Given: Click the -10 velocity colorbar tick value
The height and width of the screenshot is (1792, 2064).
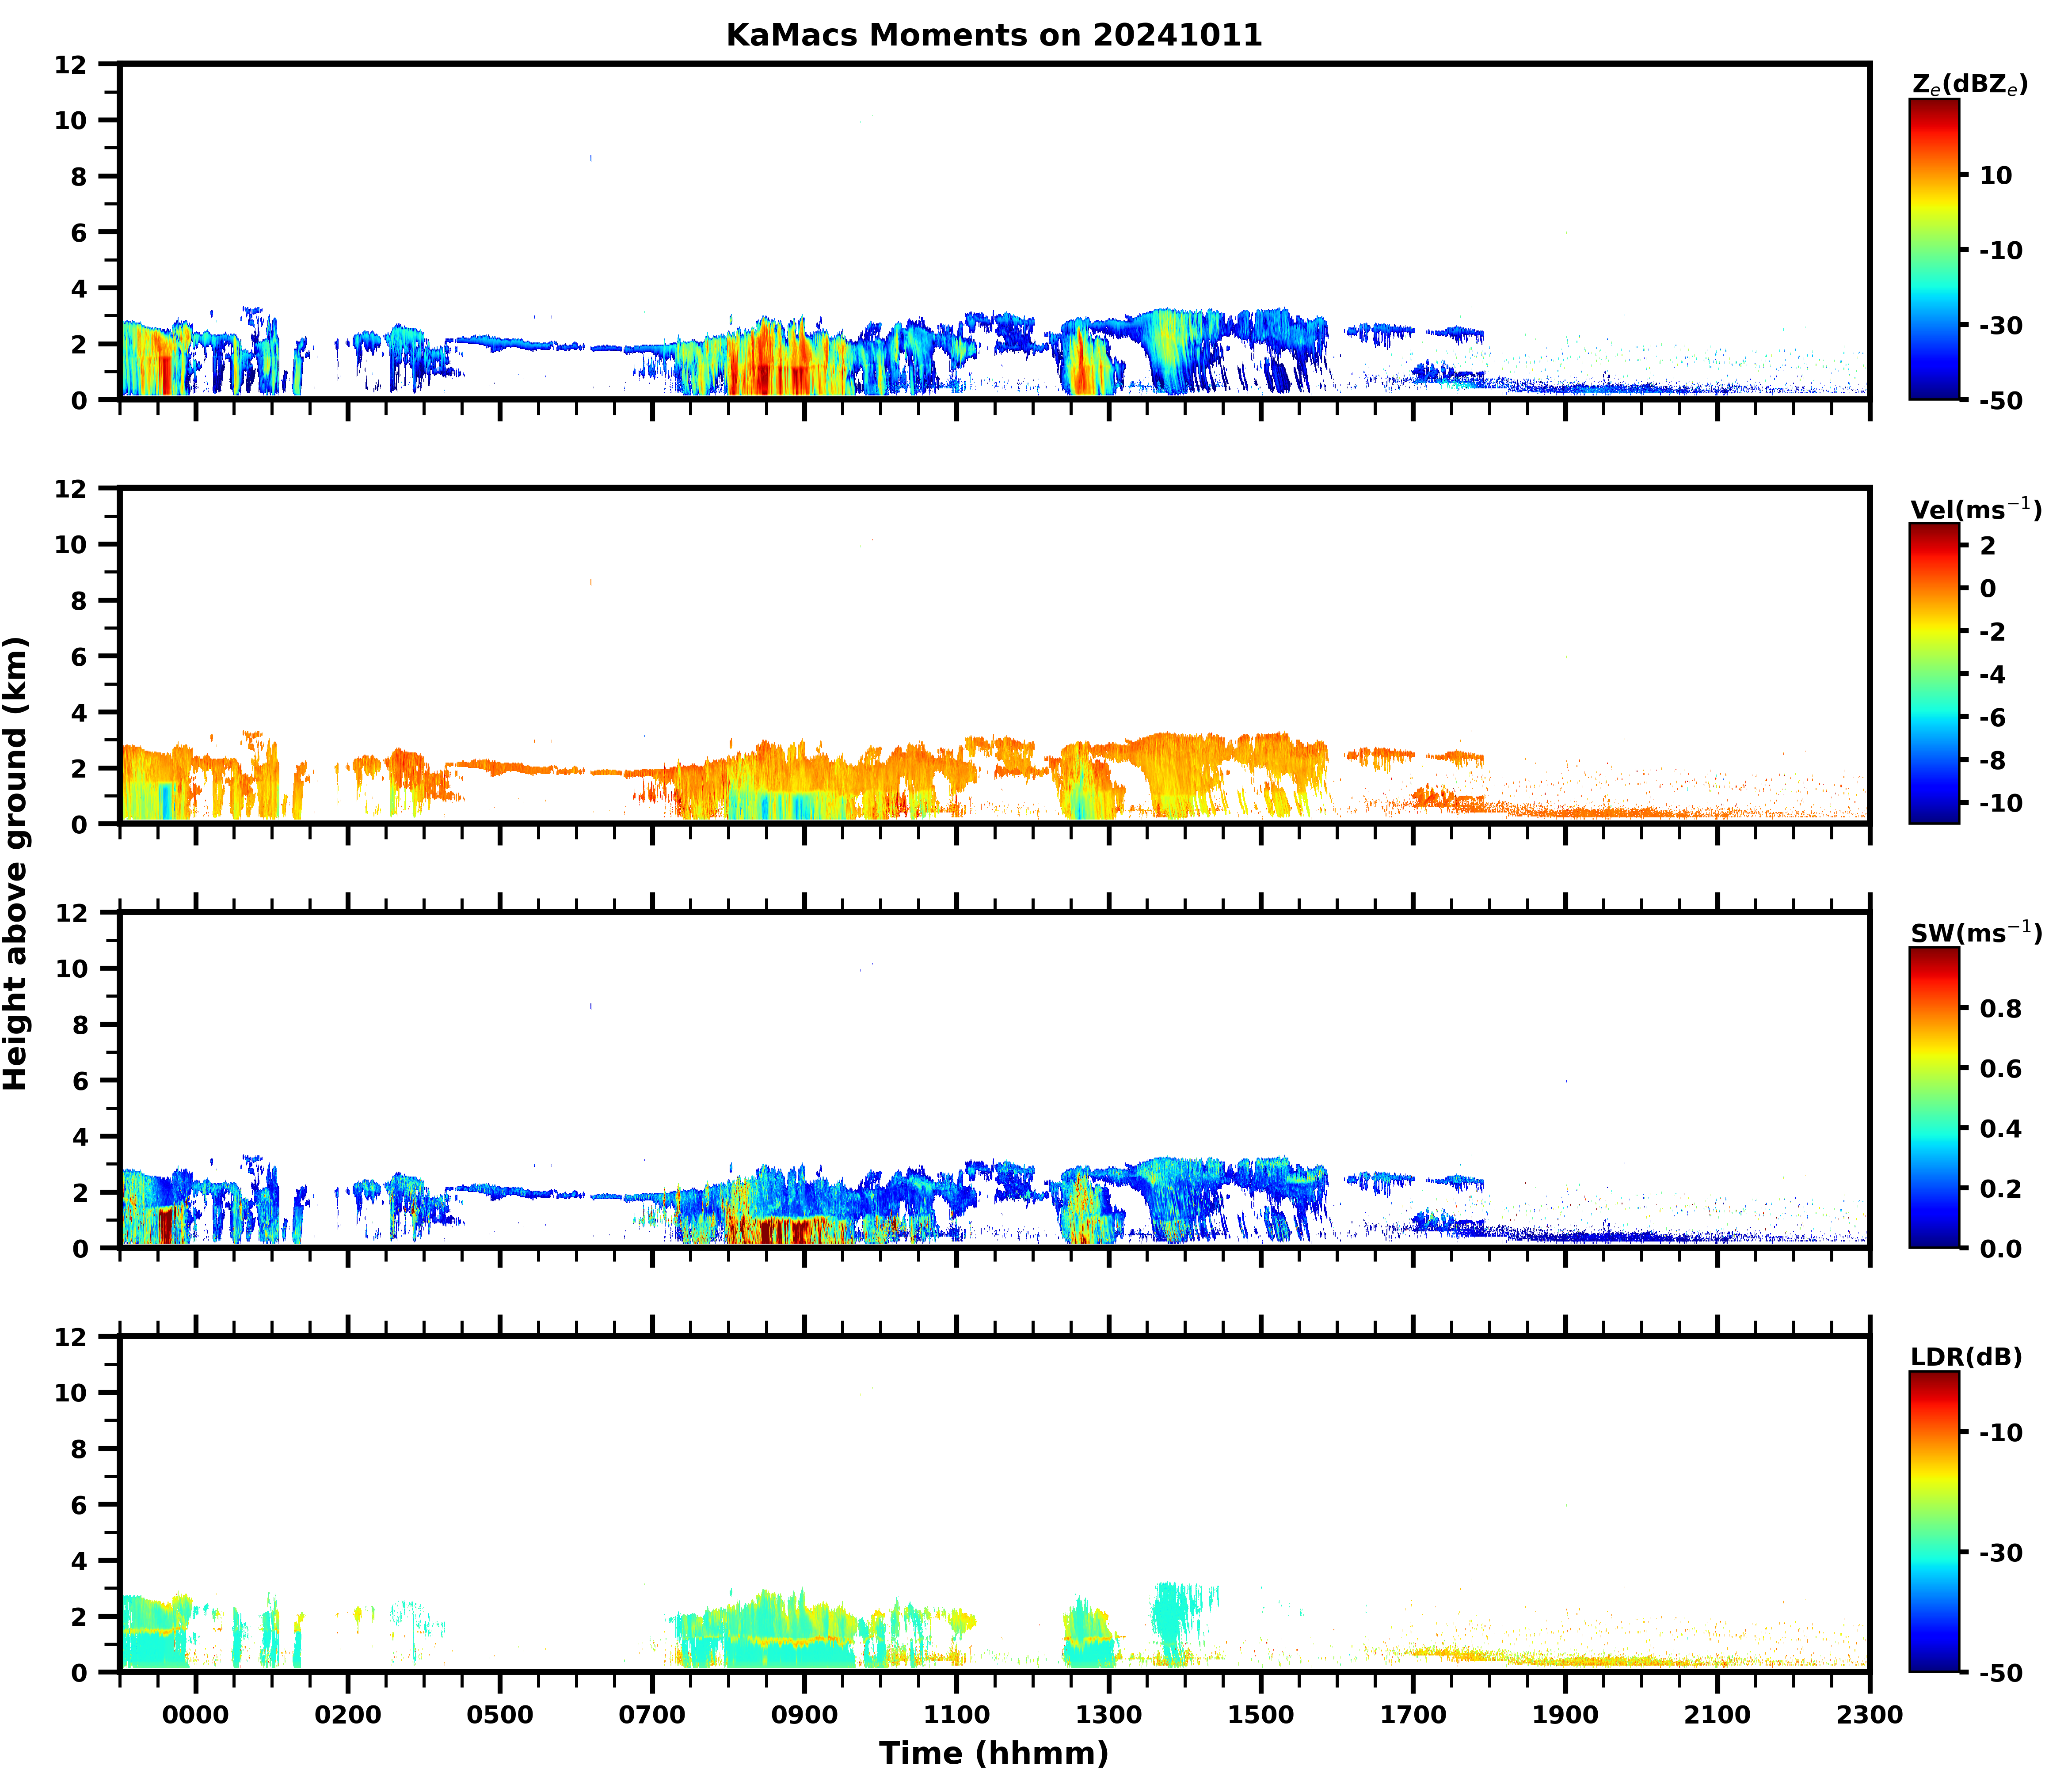Looking at the screenshot, I should pyautogui.click(x=2001, y=803).
